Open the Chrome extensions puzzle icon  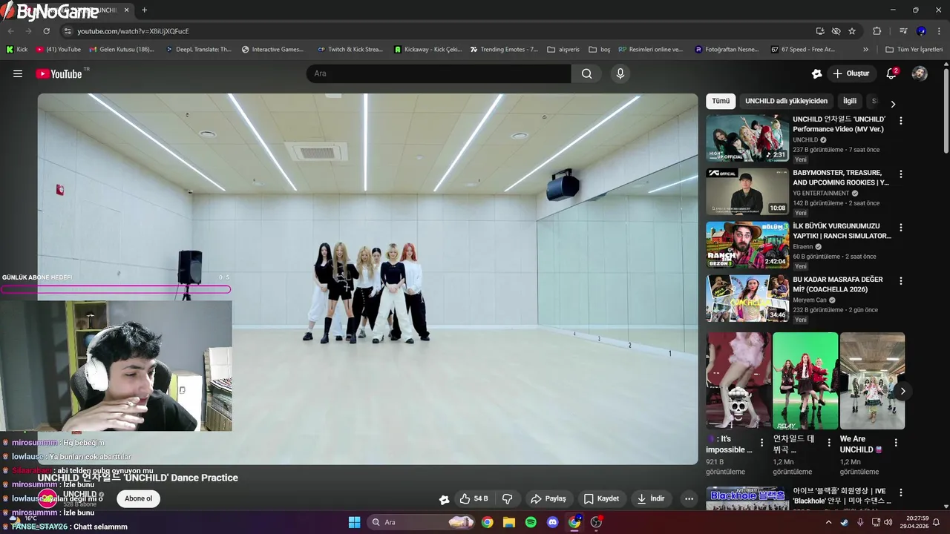coord(877,31)
